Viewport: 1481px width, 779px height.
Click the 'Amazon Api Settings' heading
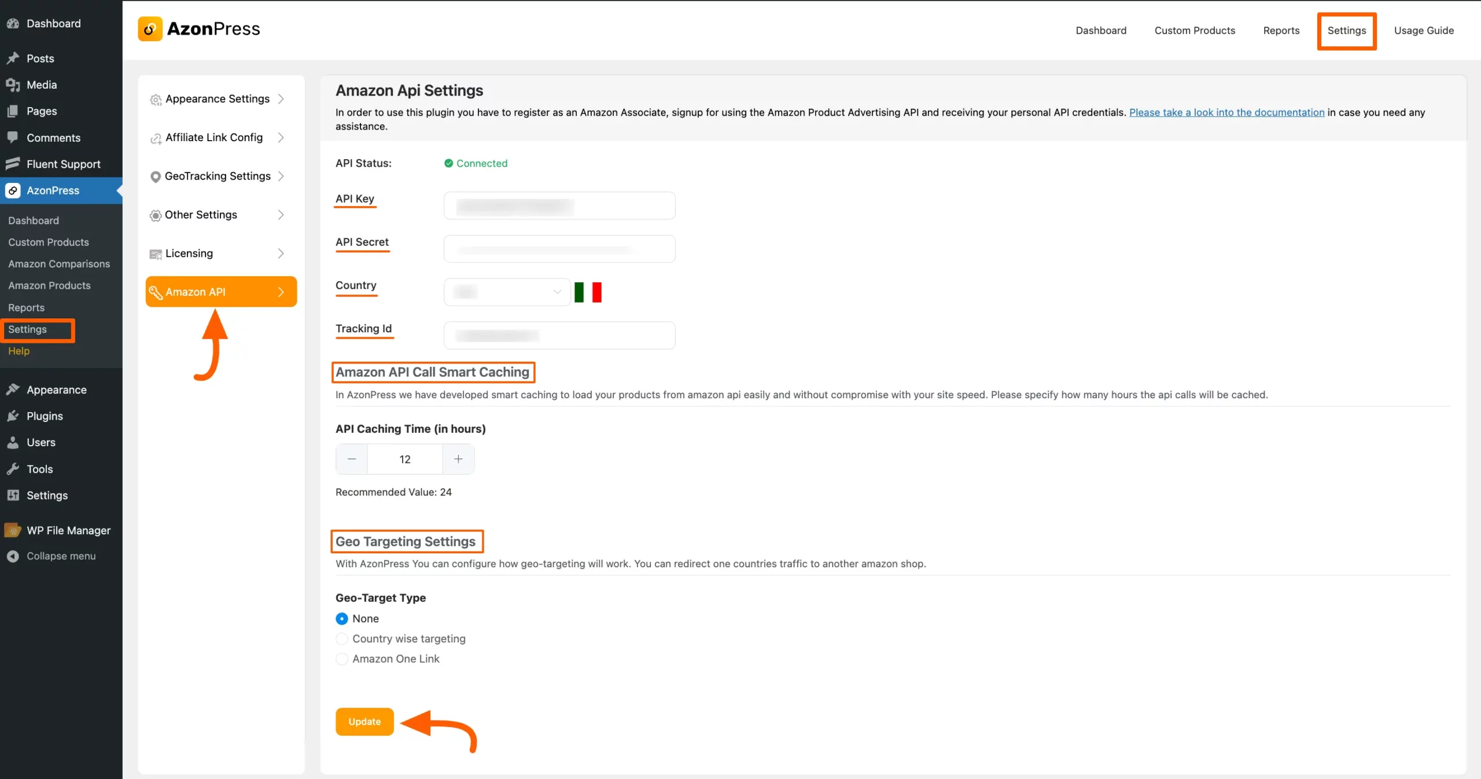click(409, 90)
